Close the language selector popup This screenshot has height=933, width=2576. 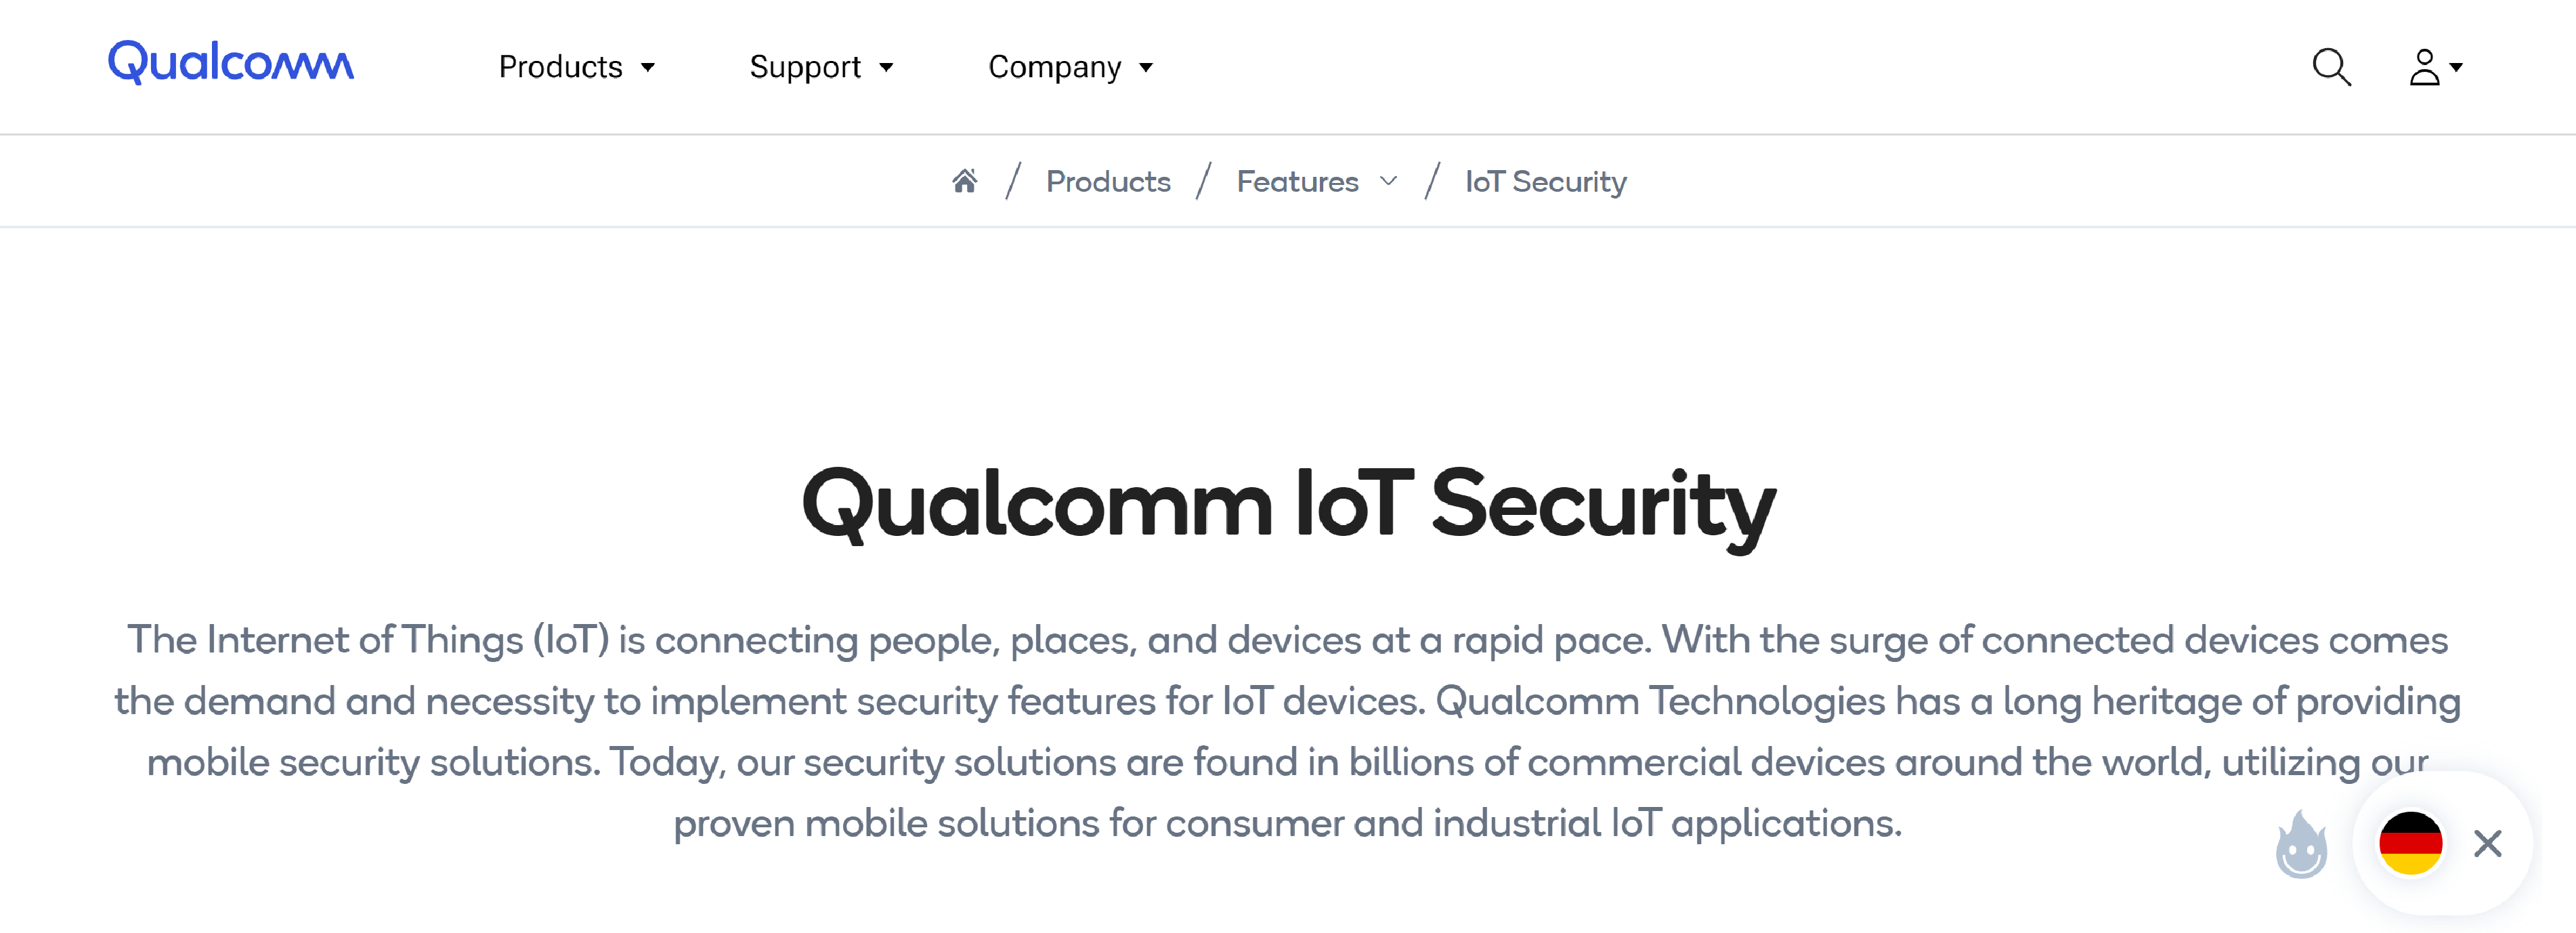(2487, 844)
